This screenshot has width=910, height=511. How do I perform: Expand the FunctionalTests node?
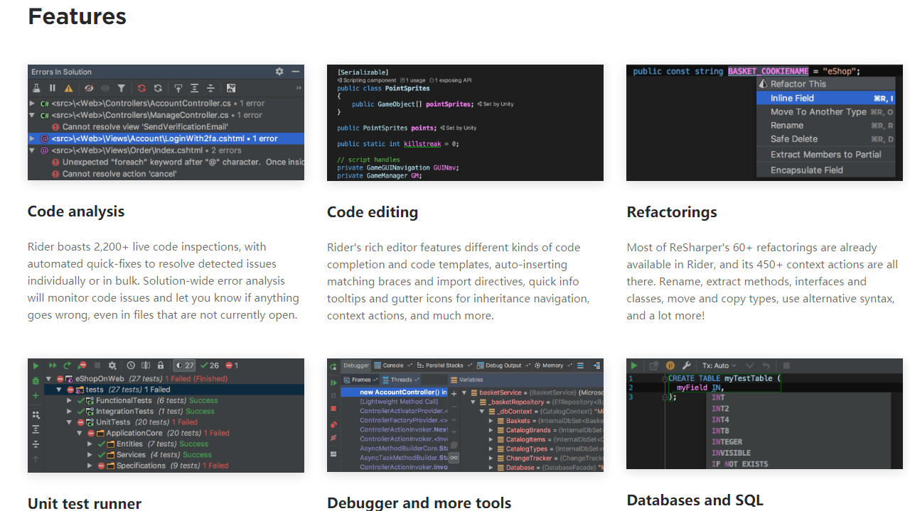(x=70, y=401)
